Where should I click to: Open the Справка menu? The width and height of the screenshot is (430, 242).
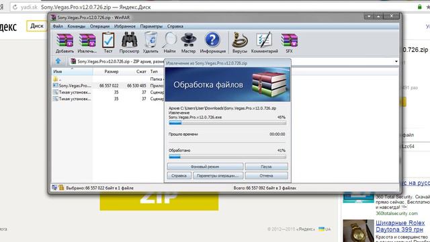175,26
